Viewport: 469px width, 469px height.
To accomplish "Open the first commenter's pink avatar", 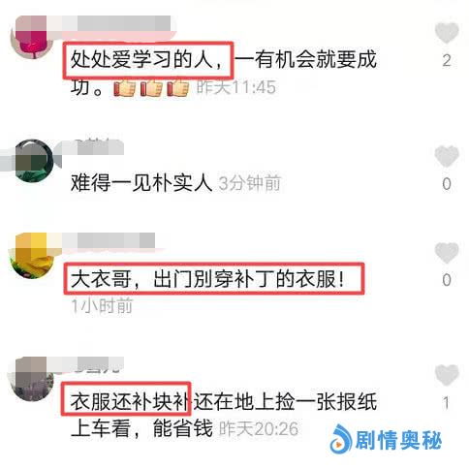I will [32, 38].
